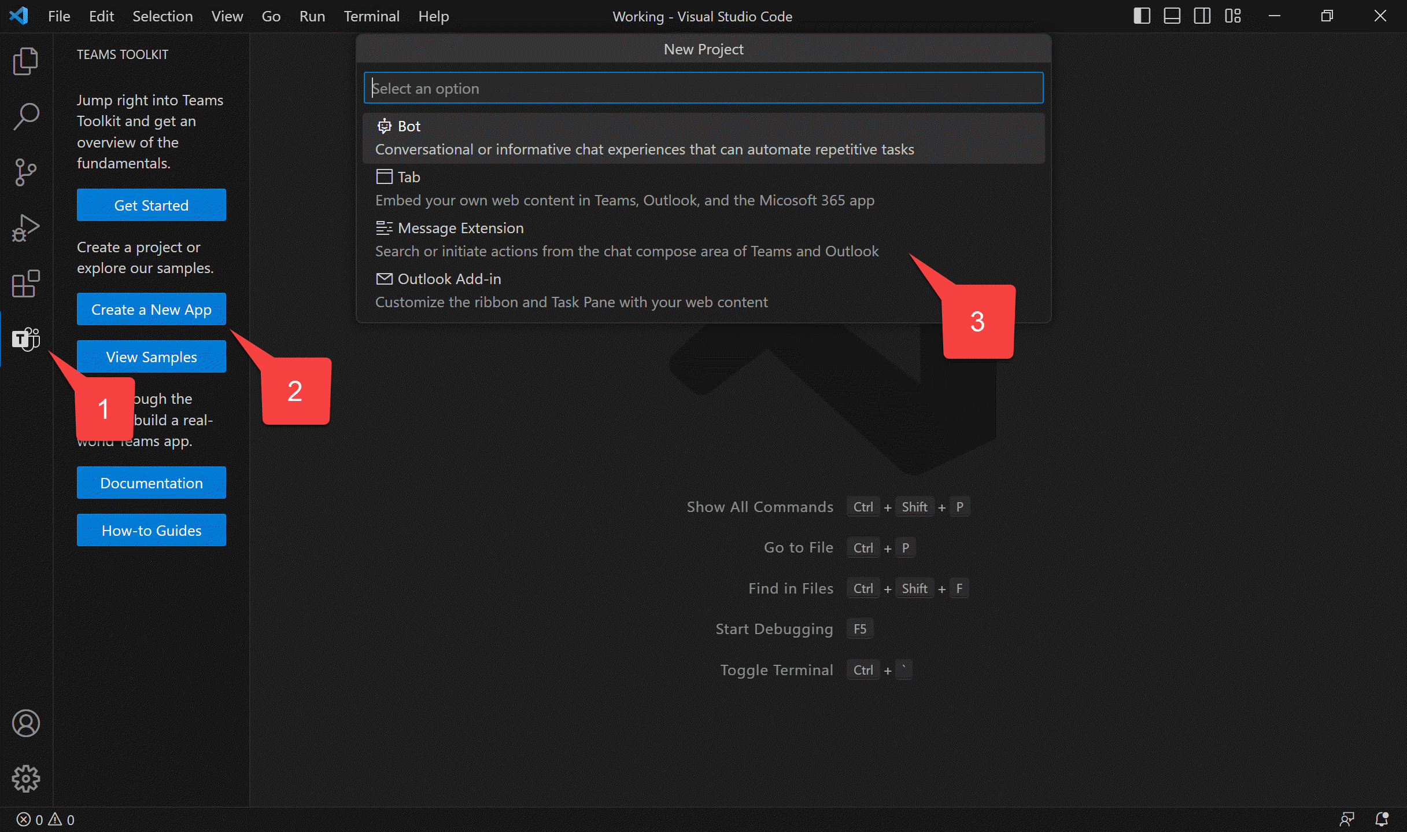The height and width of the screenshot is (832, 1407).
Task: Open the Manage gear icon
Action: [25, 779]
